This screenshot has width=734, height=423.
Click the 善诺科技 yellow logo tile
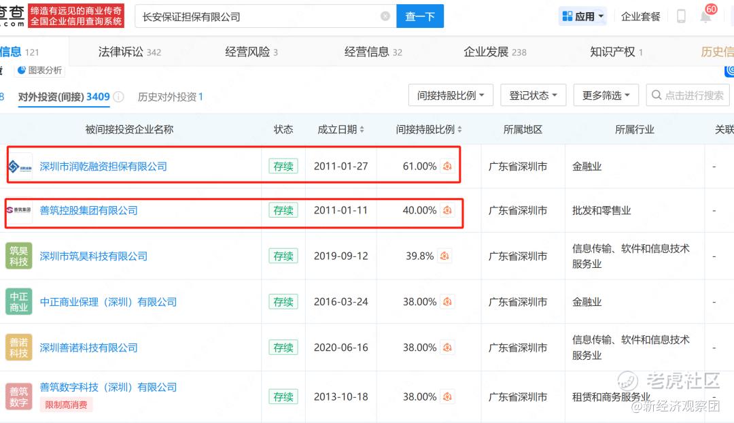[x=19, y=348]
